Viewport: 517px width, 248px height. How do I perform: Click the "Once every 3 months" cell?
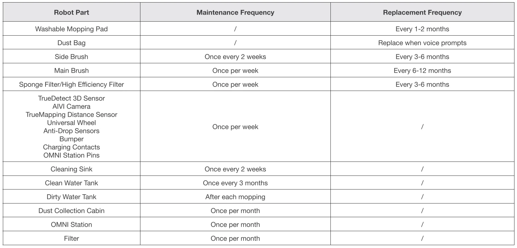point(235,183)
